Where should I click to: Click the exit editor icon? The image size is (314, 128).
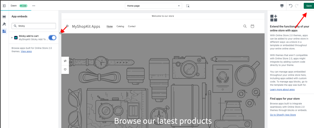(x=4, y=6)
